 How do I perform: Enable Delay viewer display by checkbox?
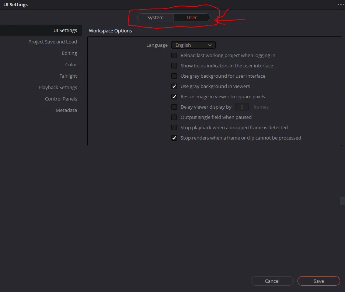click(x=174, y=107)
